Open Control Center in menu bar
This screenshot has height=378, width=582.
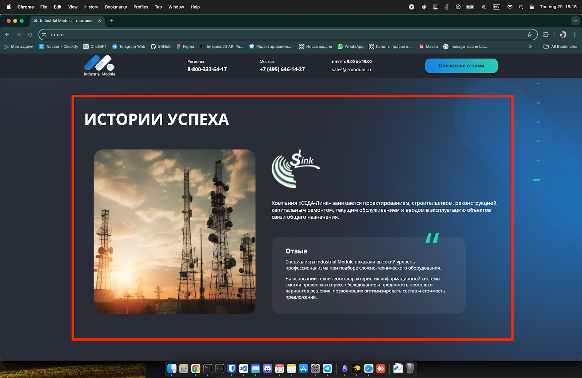click(532, 7)
